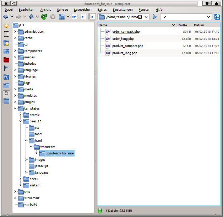Click the flag icon in the sidebar
This screenshot has height=217, width=223.
point(6,68)
